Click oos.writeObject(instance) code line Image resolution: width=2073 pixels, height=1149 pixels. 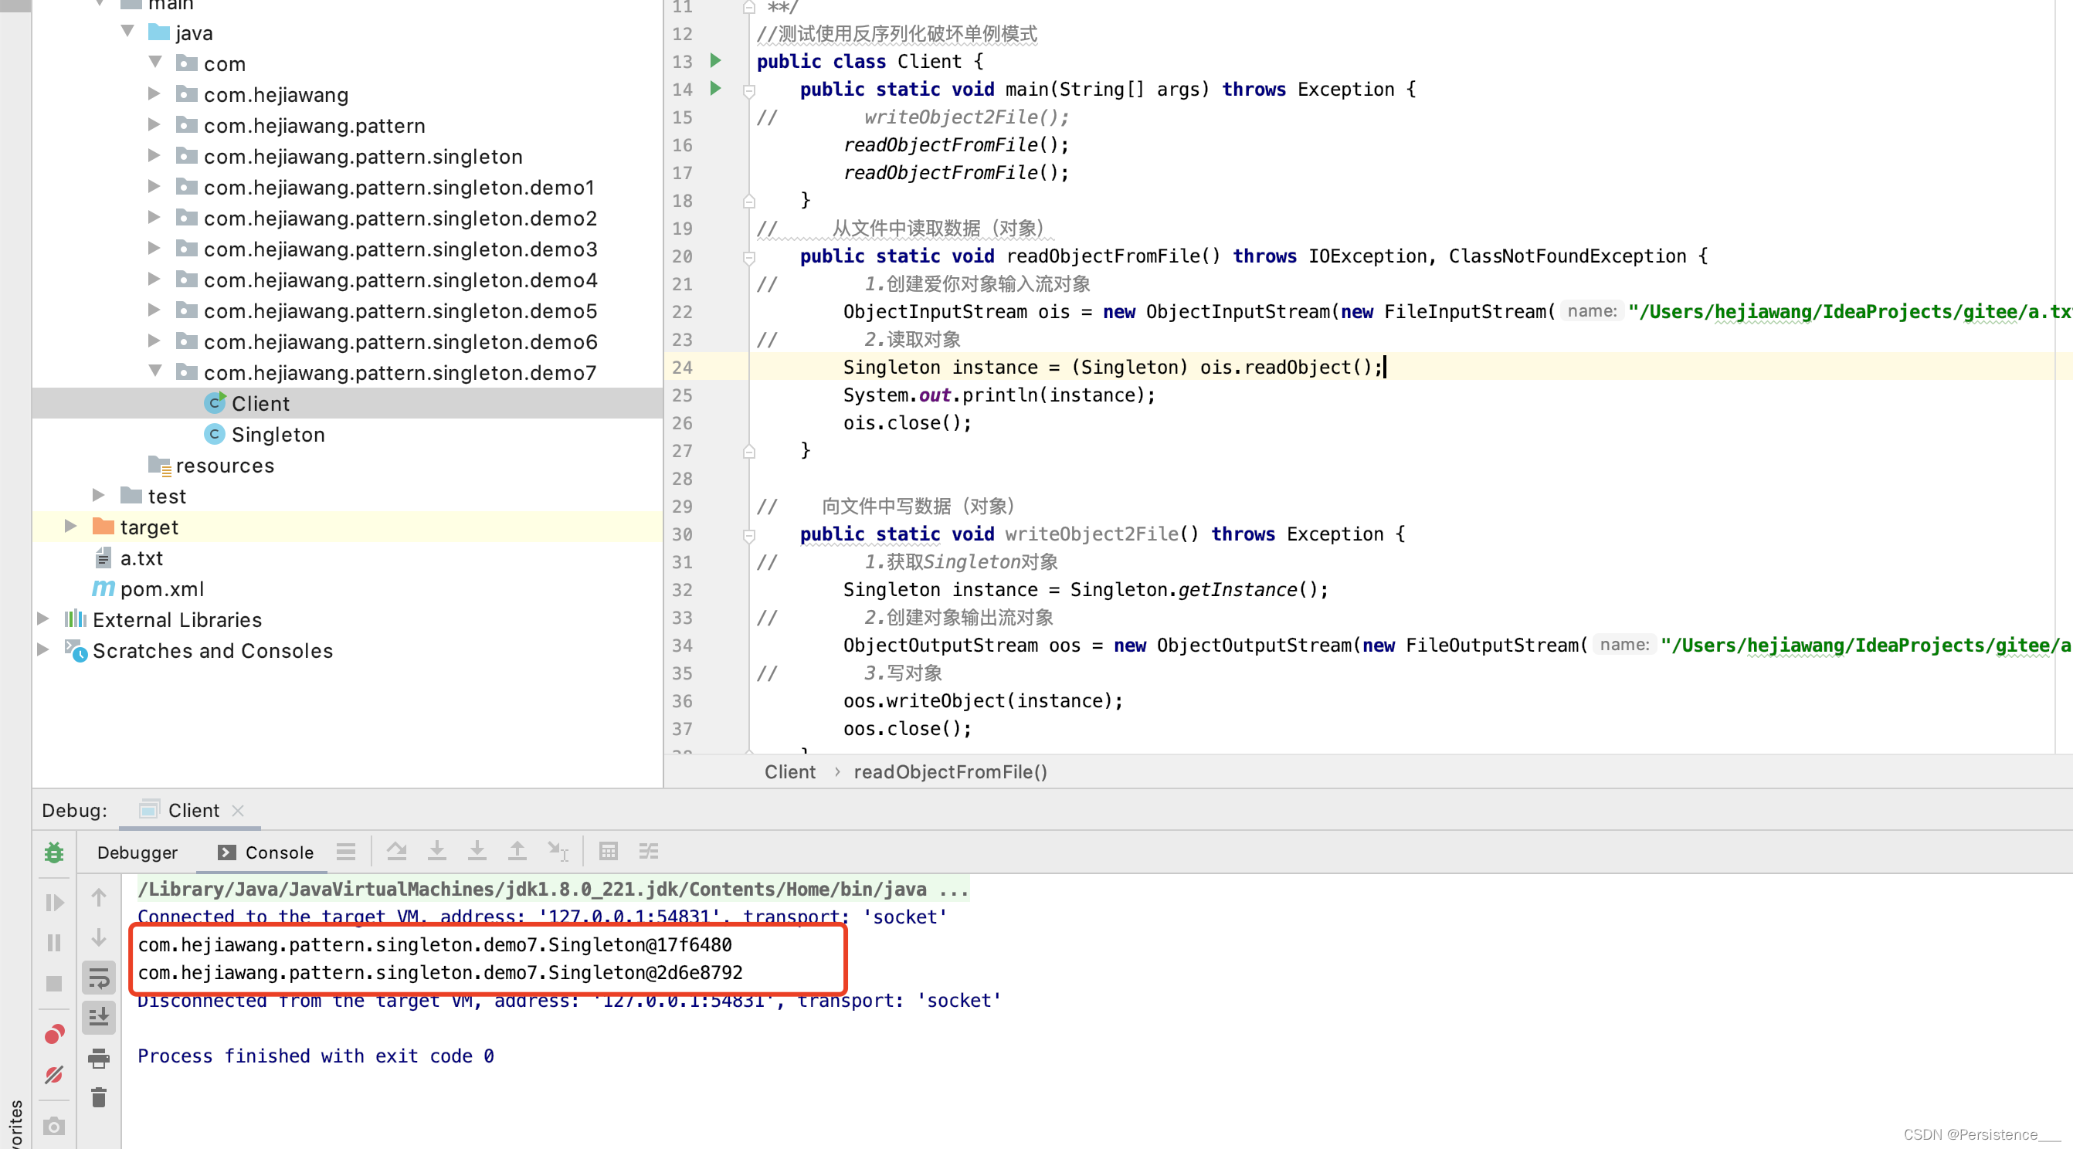pyautogui.click(x=982, y=701)
